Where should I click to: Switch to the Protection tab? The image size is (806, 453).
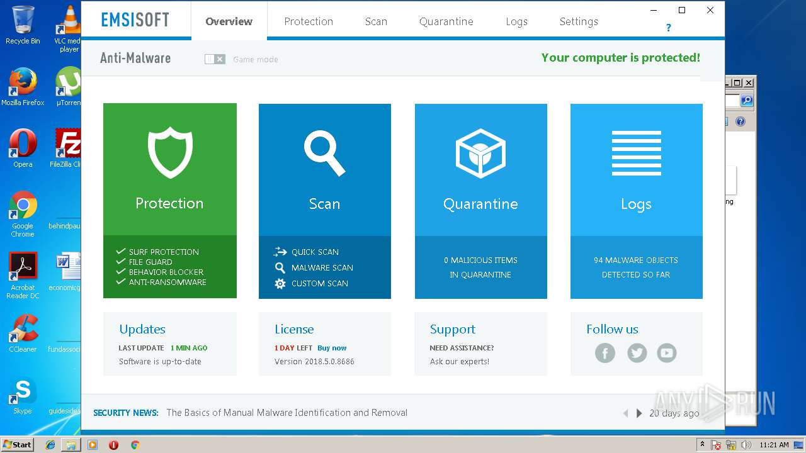309,21
